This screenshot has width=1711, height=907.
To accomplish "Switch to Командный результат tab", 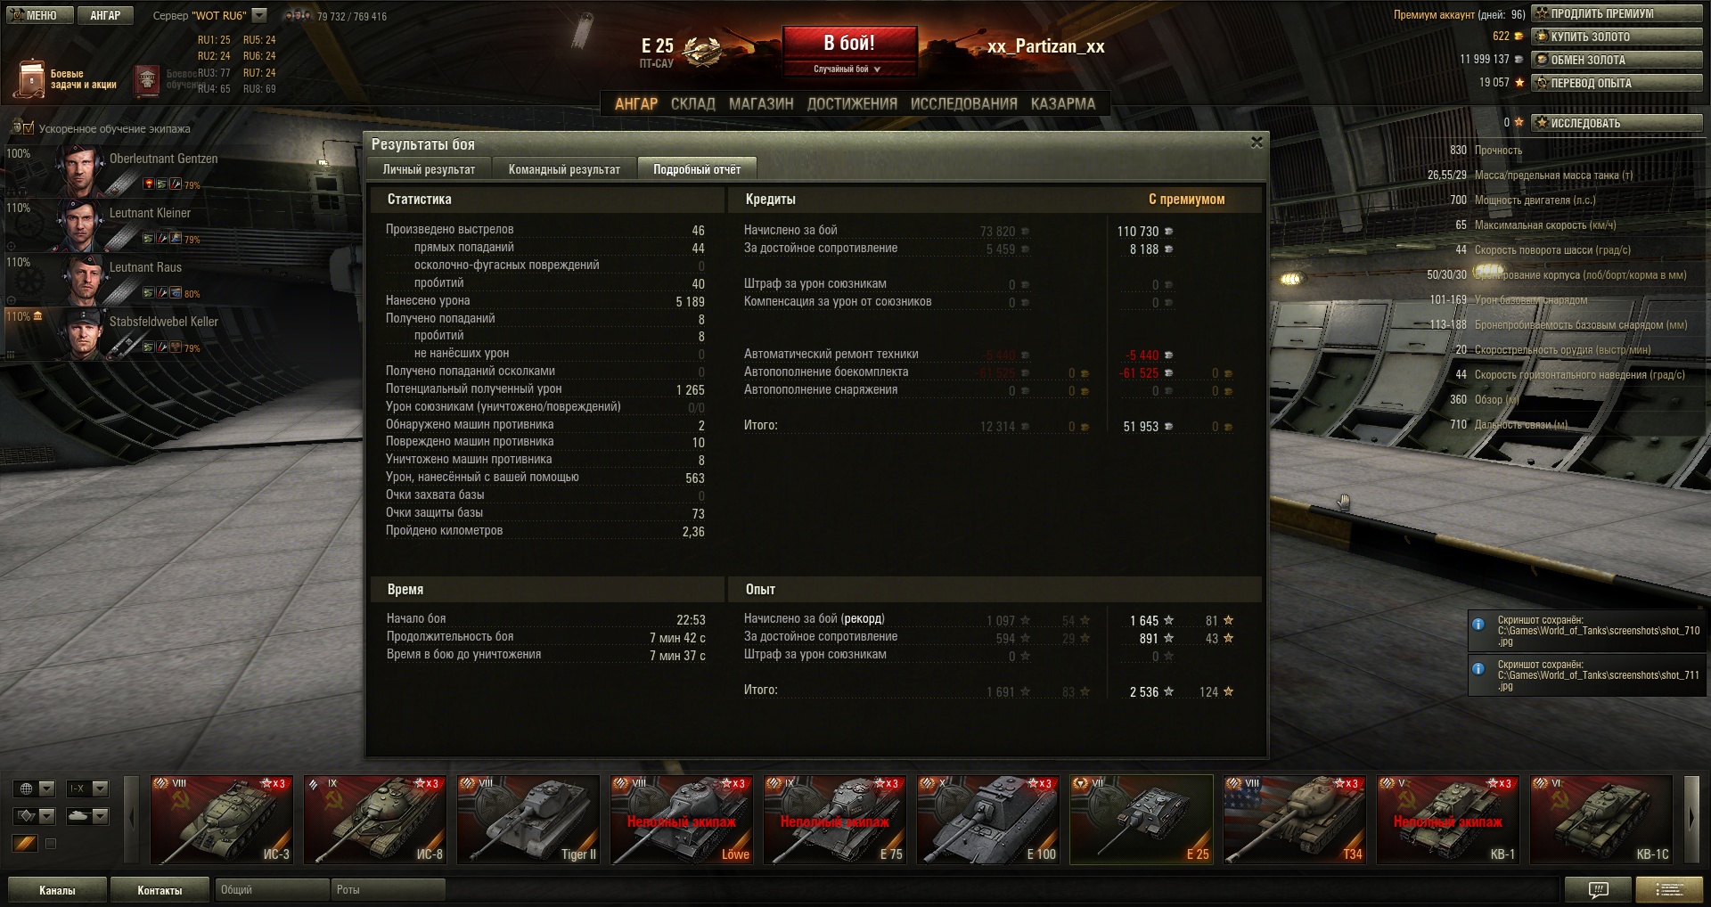I will pyautogui.click(x=564, y=169).
